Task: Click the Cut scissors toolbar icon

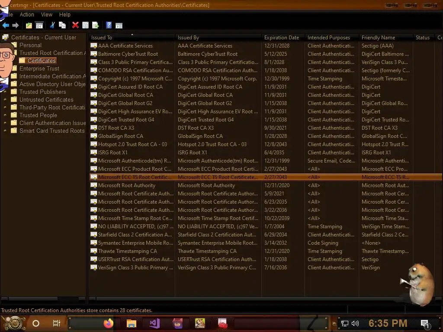Action: [x=52, y=25]
